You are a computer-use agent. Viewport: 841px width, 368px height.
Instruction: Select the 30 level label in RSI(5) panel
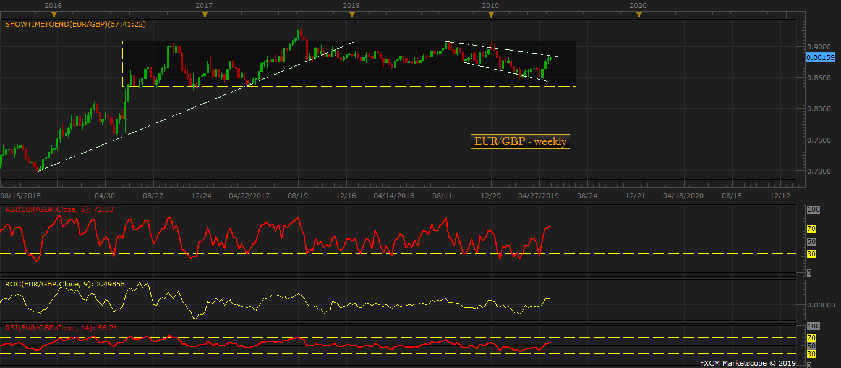[811, 253]
